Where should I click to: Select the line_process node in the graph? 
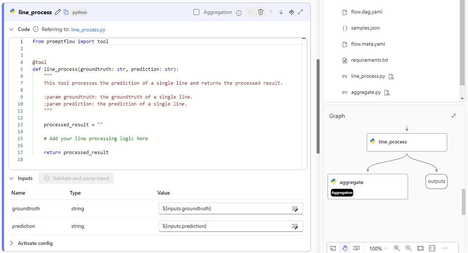pyautogui.click(x=407, y=142)
